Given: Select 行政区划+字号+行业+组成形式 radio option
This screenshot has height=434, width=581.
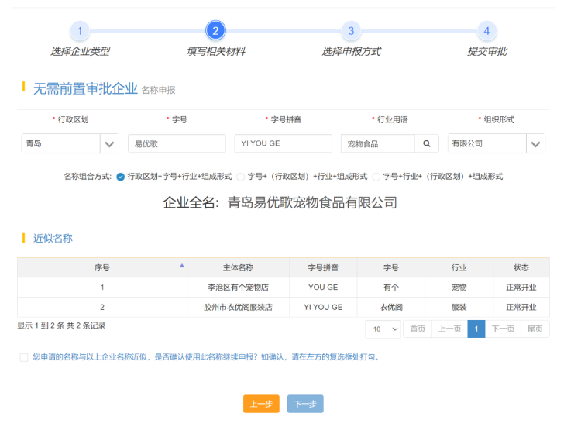Looking at the screenshot, I should [120, 177].
